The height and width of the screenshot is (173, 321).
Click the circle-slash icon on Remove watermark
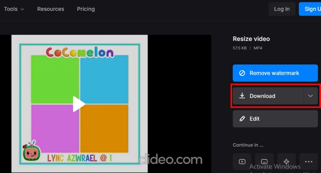[242, 73]
